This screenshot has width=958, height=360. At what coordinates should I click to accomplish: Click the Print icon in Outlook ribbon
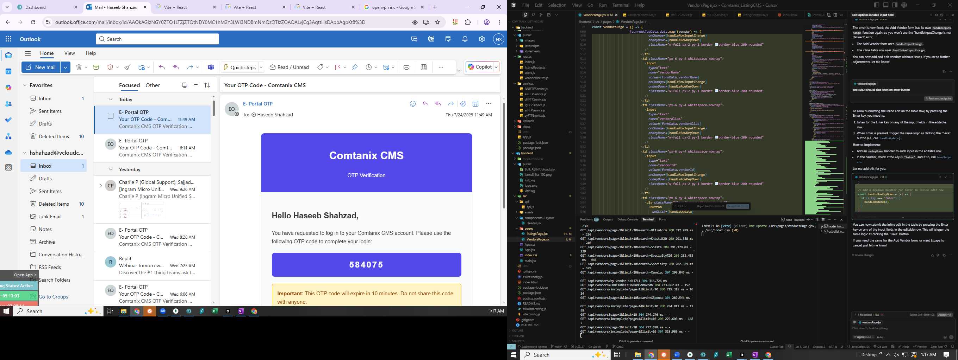(x=406, y=67)
